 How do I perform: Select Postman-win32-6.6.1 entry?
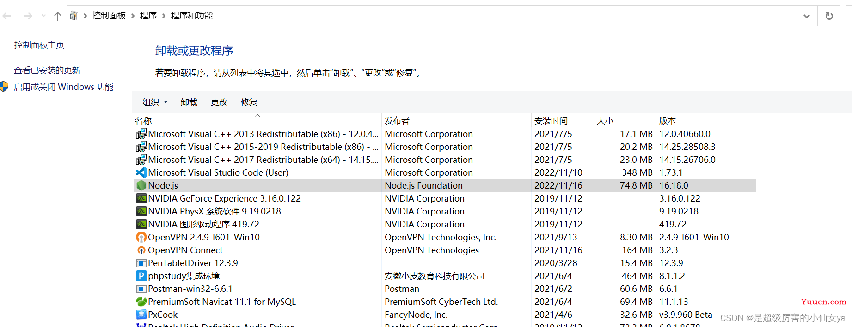click(190, 289)
